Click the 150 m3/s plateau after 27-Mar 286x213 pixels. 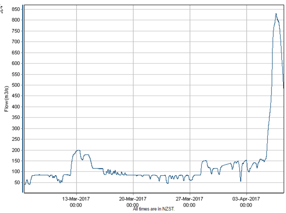204,161
